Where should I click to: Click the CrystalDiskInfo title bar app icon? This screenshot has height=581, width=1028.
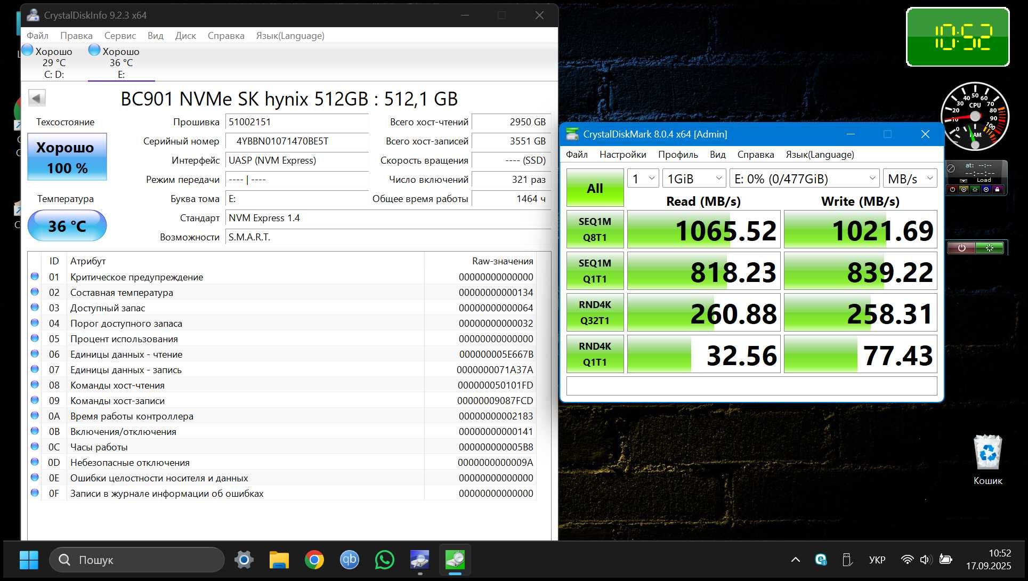(33, 15)
